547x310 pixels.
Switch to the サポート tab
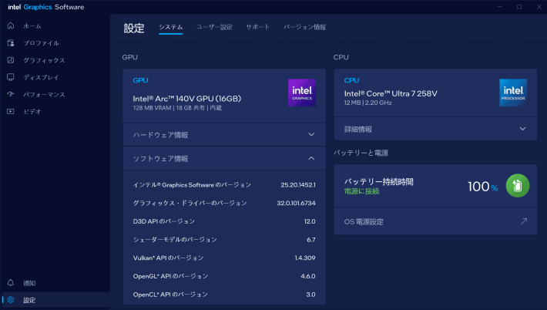pos(258,27)
